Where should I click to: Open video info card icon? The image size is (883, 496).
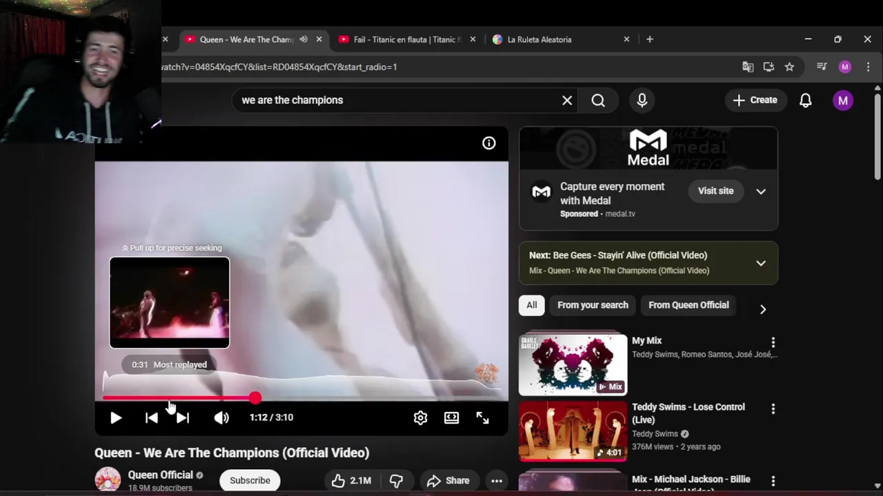(x=488, y=143)
